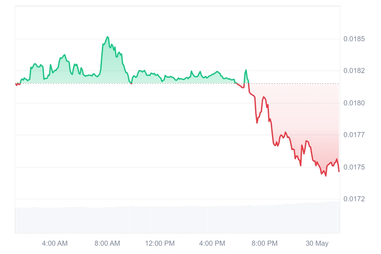Click the 0.0172 price axis label

pos(354,199)
